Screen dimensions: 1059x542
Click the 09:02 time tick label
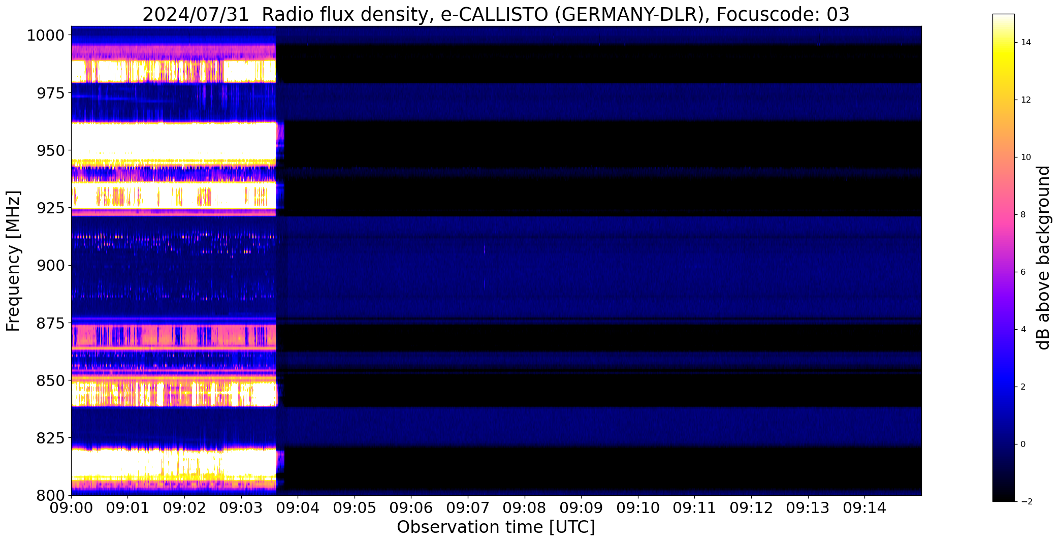coord(184,507)
